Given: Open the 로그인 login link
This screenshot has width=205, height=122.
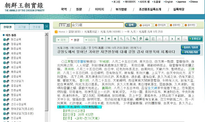Looking at the screenshot, I should point(117,2).
